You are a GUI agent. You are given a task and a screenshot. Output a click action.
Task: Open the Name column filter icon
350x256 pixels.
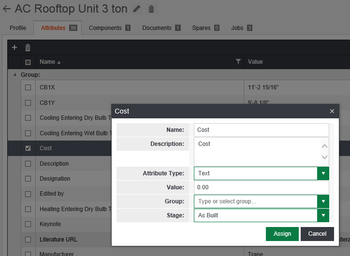tap(238, 62)
